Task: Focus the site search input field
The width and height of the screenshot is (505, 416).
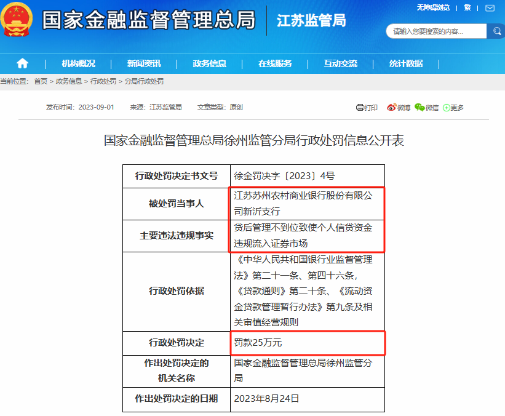Action: (x=437, y=31)
